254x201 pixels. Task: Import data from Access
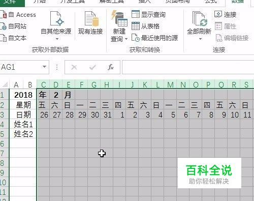coord(18,15)
